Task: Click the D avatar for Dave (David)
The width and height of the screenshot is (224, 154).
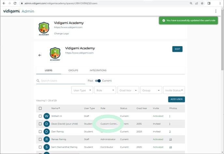Action: 47,124
